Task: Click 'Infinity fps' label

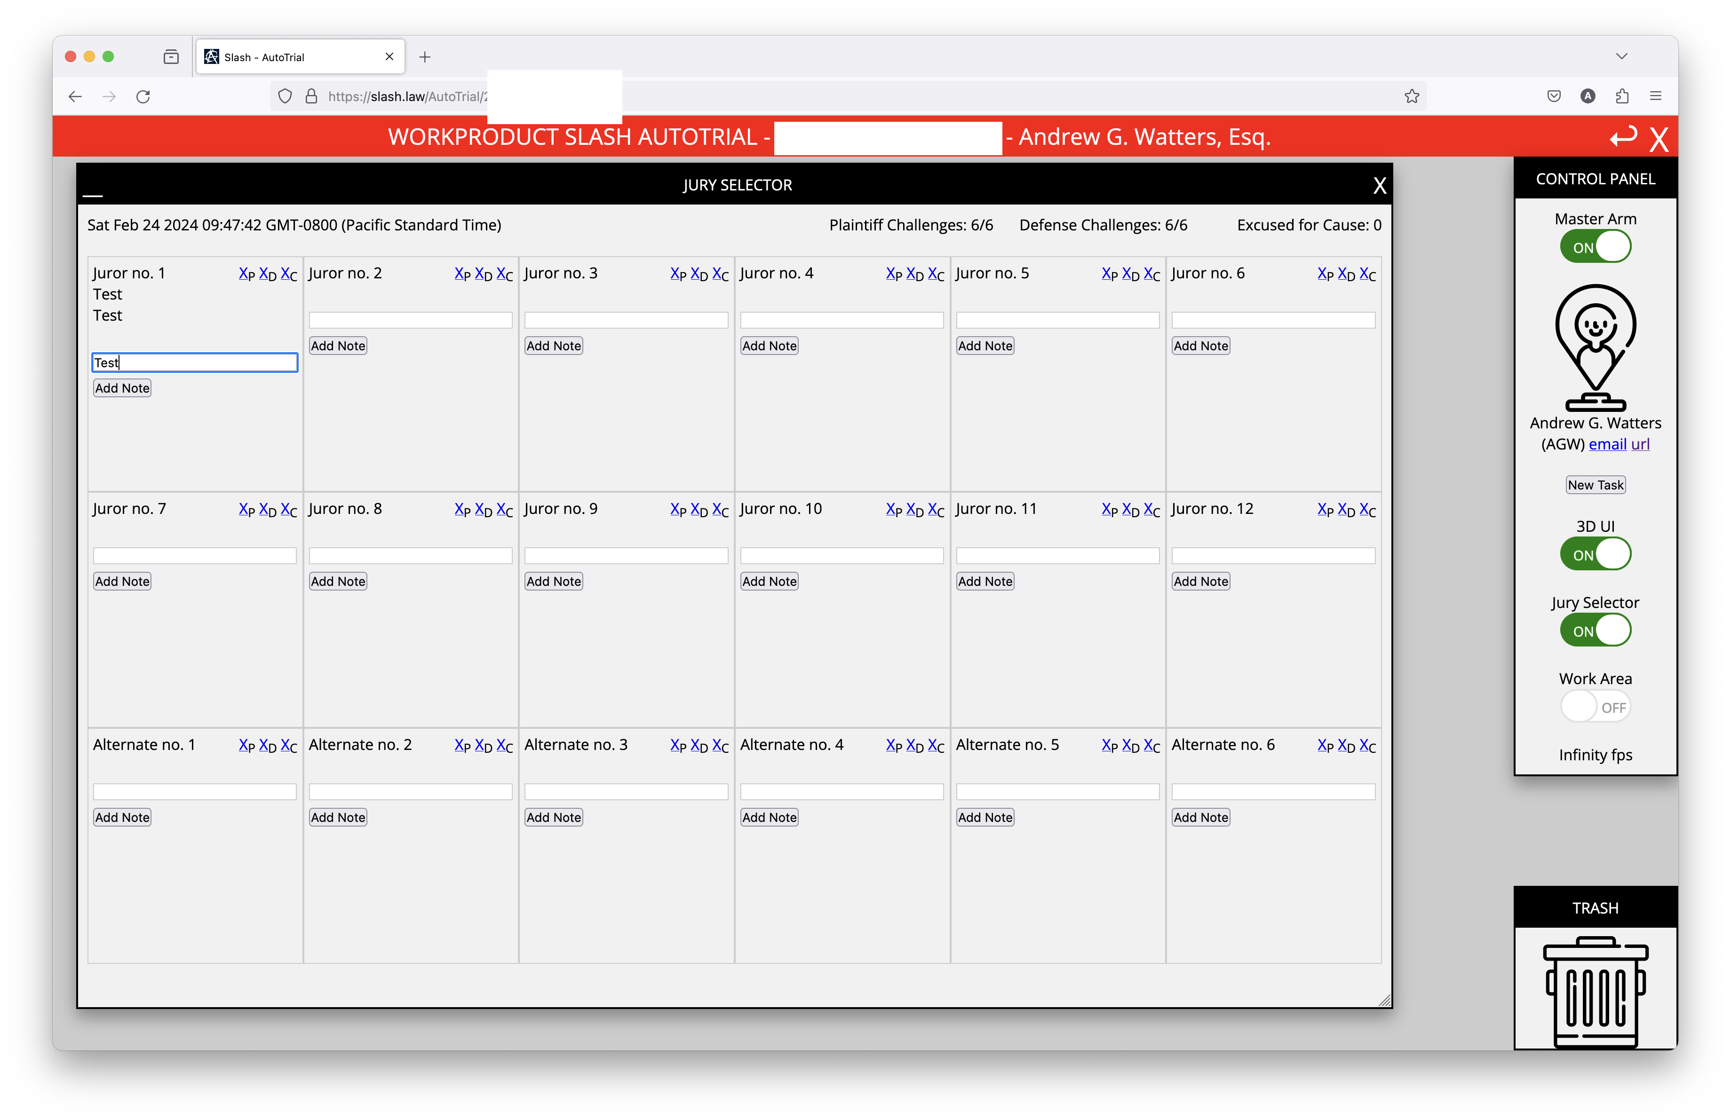Action: coord(1595,755)
